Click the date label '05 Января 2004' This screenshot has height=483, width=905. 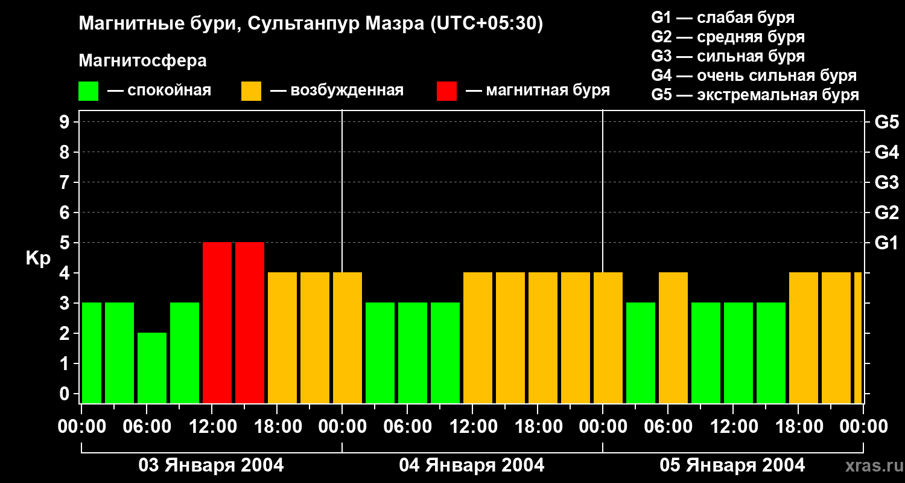(x=732, y=465)
